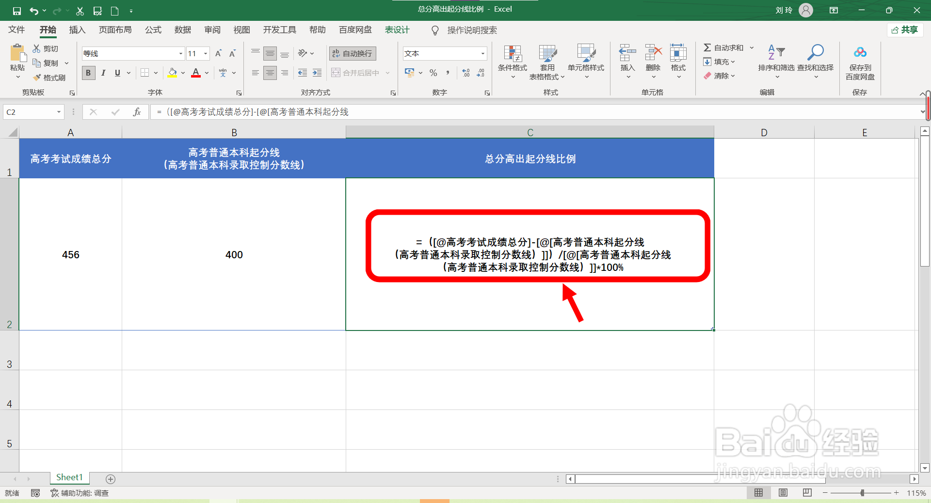Switch to the Formulas (公式) tab
Viewport: 931px width, 503px height.
pos(153,30)
